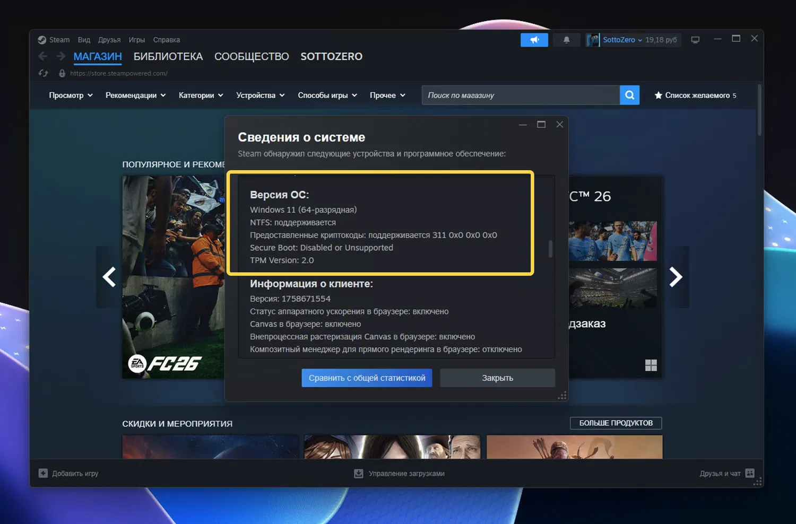Open the Справка menu
The height and width of the screenshot is (524, 796).
point(167,40)
